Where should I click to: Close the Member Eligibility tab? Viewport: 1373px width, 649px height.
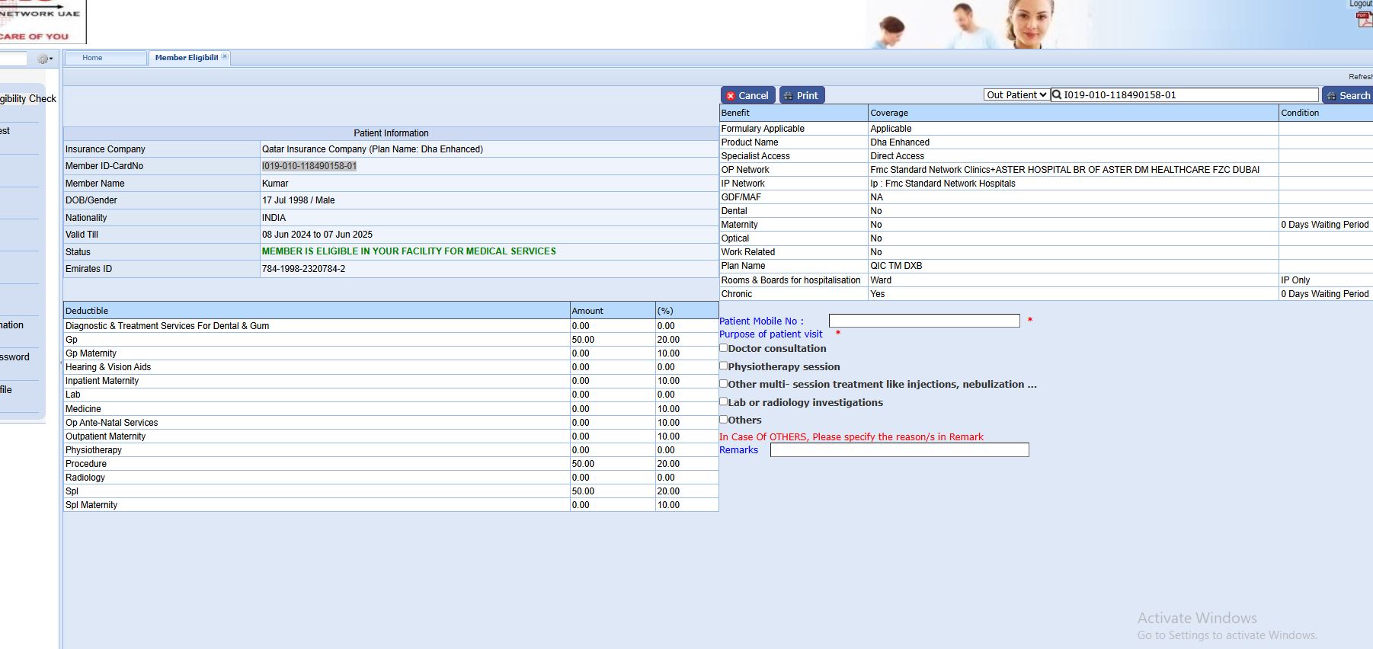(x=225, y=57)
